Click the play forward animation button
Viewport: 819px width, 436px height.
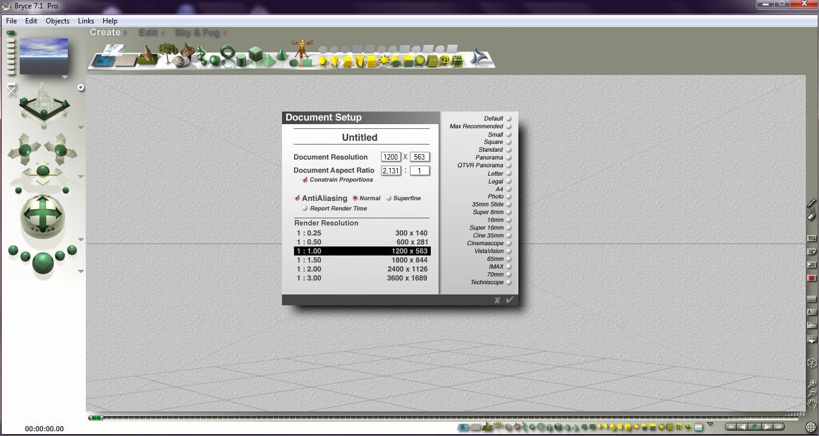[767, 427]
